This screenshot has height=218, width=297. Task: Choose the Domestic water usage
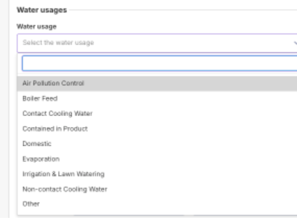click(x=157, y=144)
